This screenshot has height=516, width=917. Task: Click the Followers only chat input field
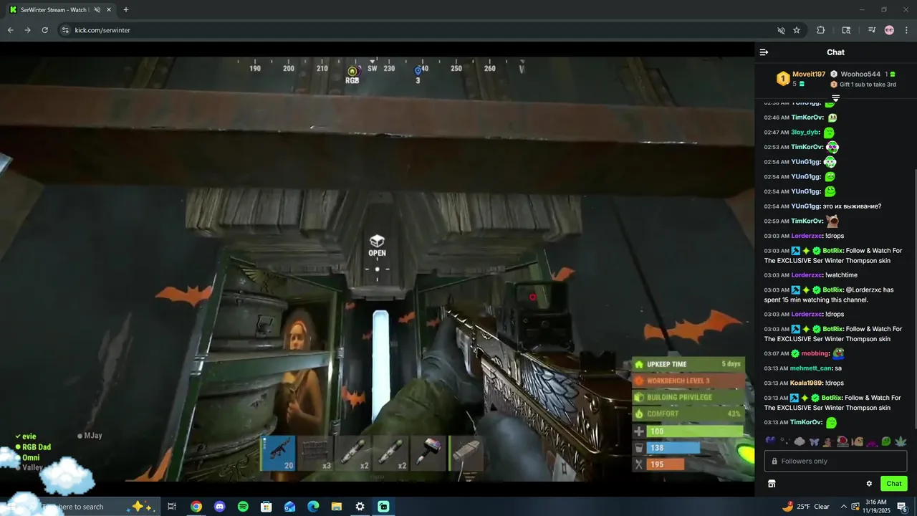835,461
